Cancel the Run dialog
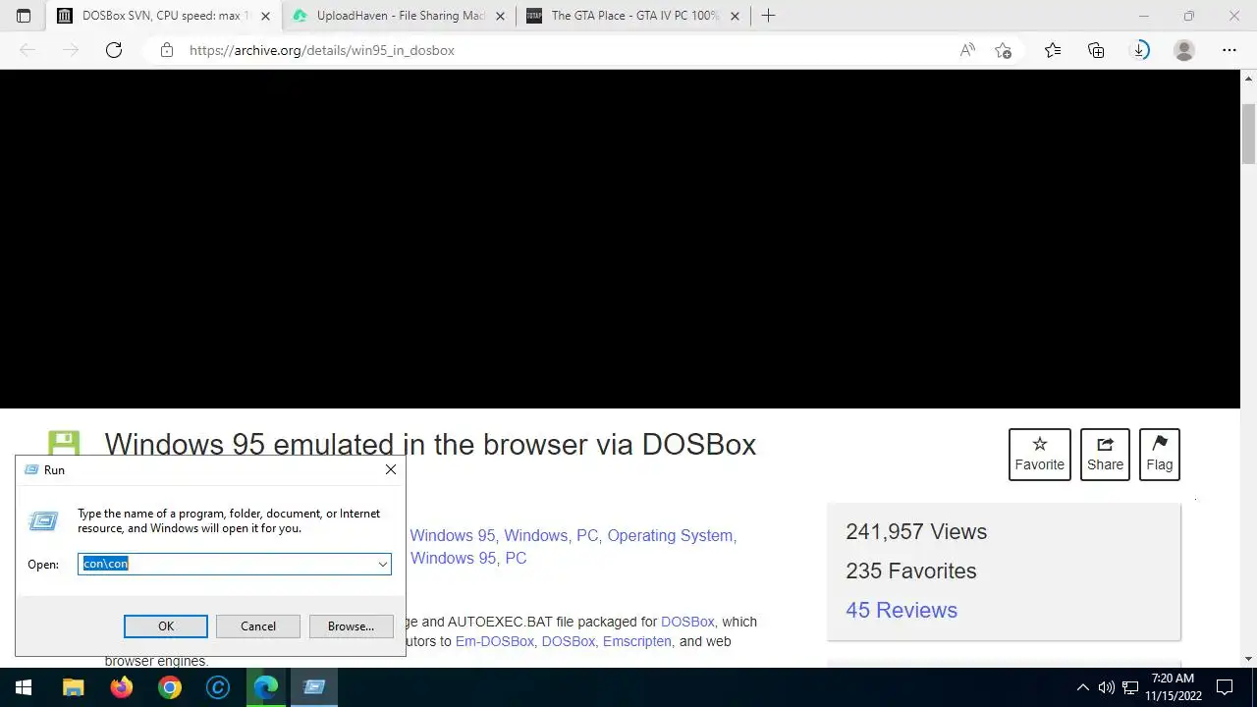 pyautogui.click(x=258, y=626)
